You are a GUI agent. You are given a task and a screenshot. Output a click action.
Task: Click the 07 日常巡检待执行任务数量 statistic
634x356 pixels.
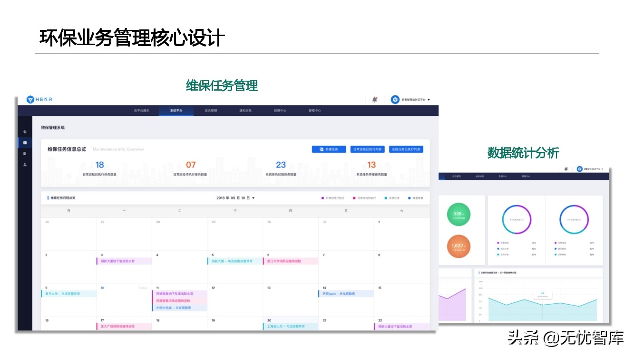click(x=190, y=169)
